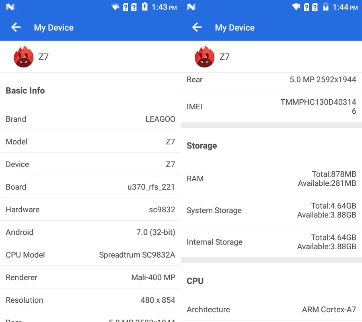Tap battery charging icon in left status bar
362x322 pixels.
tap(145, 7)
